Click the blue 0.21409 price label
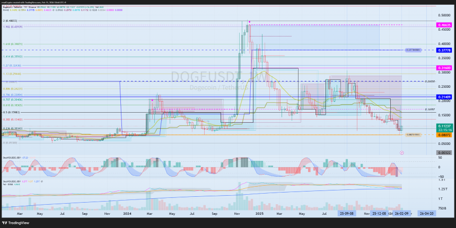 pos(445,97)
